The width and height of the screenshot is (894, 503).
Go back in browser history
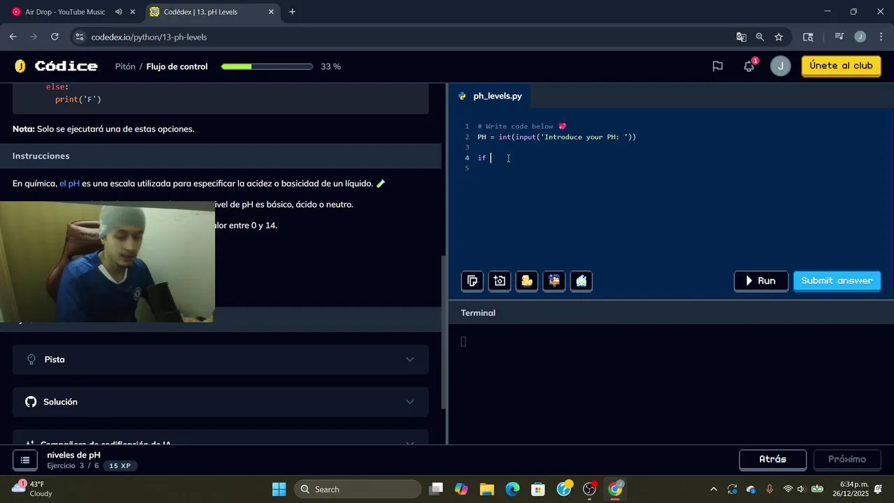click(13, 37)
